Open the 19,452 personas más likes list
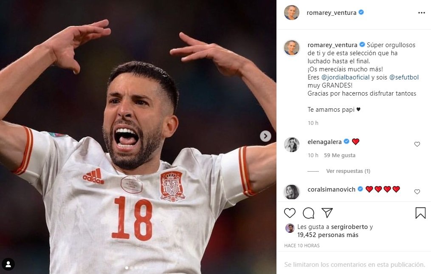The image size is (431, 274). pos(328,235)
